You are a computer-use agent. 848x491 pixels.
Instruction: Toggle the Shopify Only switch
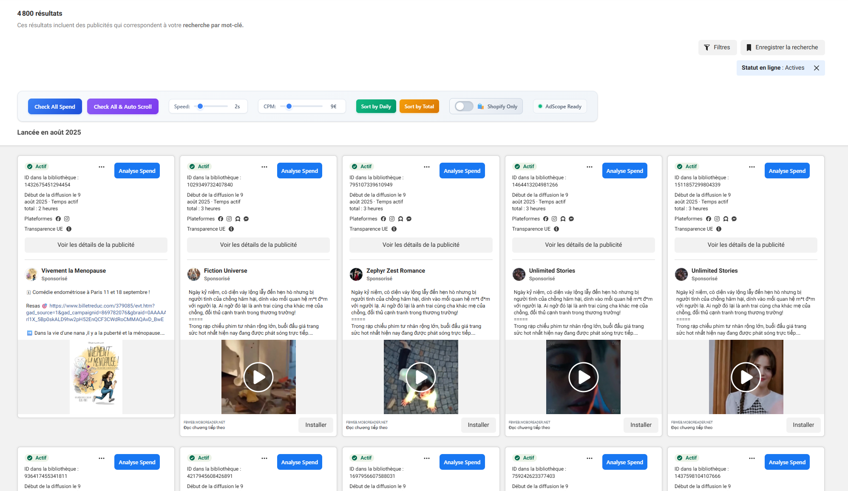[x=463, y=107]
